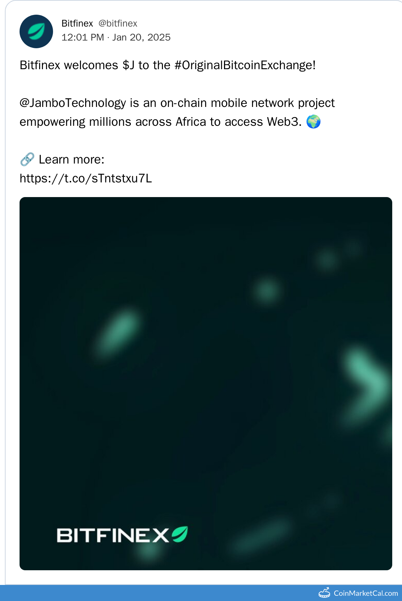Open the #OriginalBitcoinExchange hashtag

point(245,65)
